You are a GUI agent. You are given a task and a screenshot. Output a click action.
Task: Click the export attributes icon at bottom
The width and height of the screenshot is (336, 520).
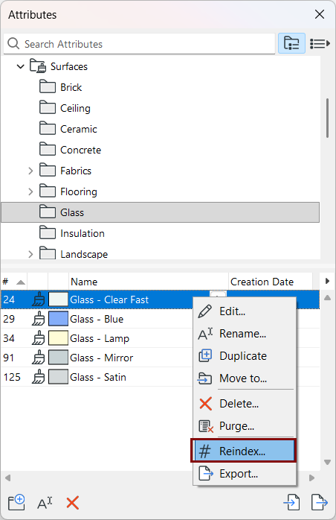(320, 502)
